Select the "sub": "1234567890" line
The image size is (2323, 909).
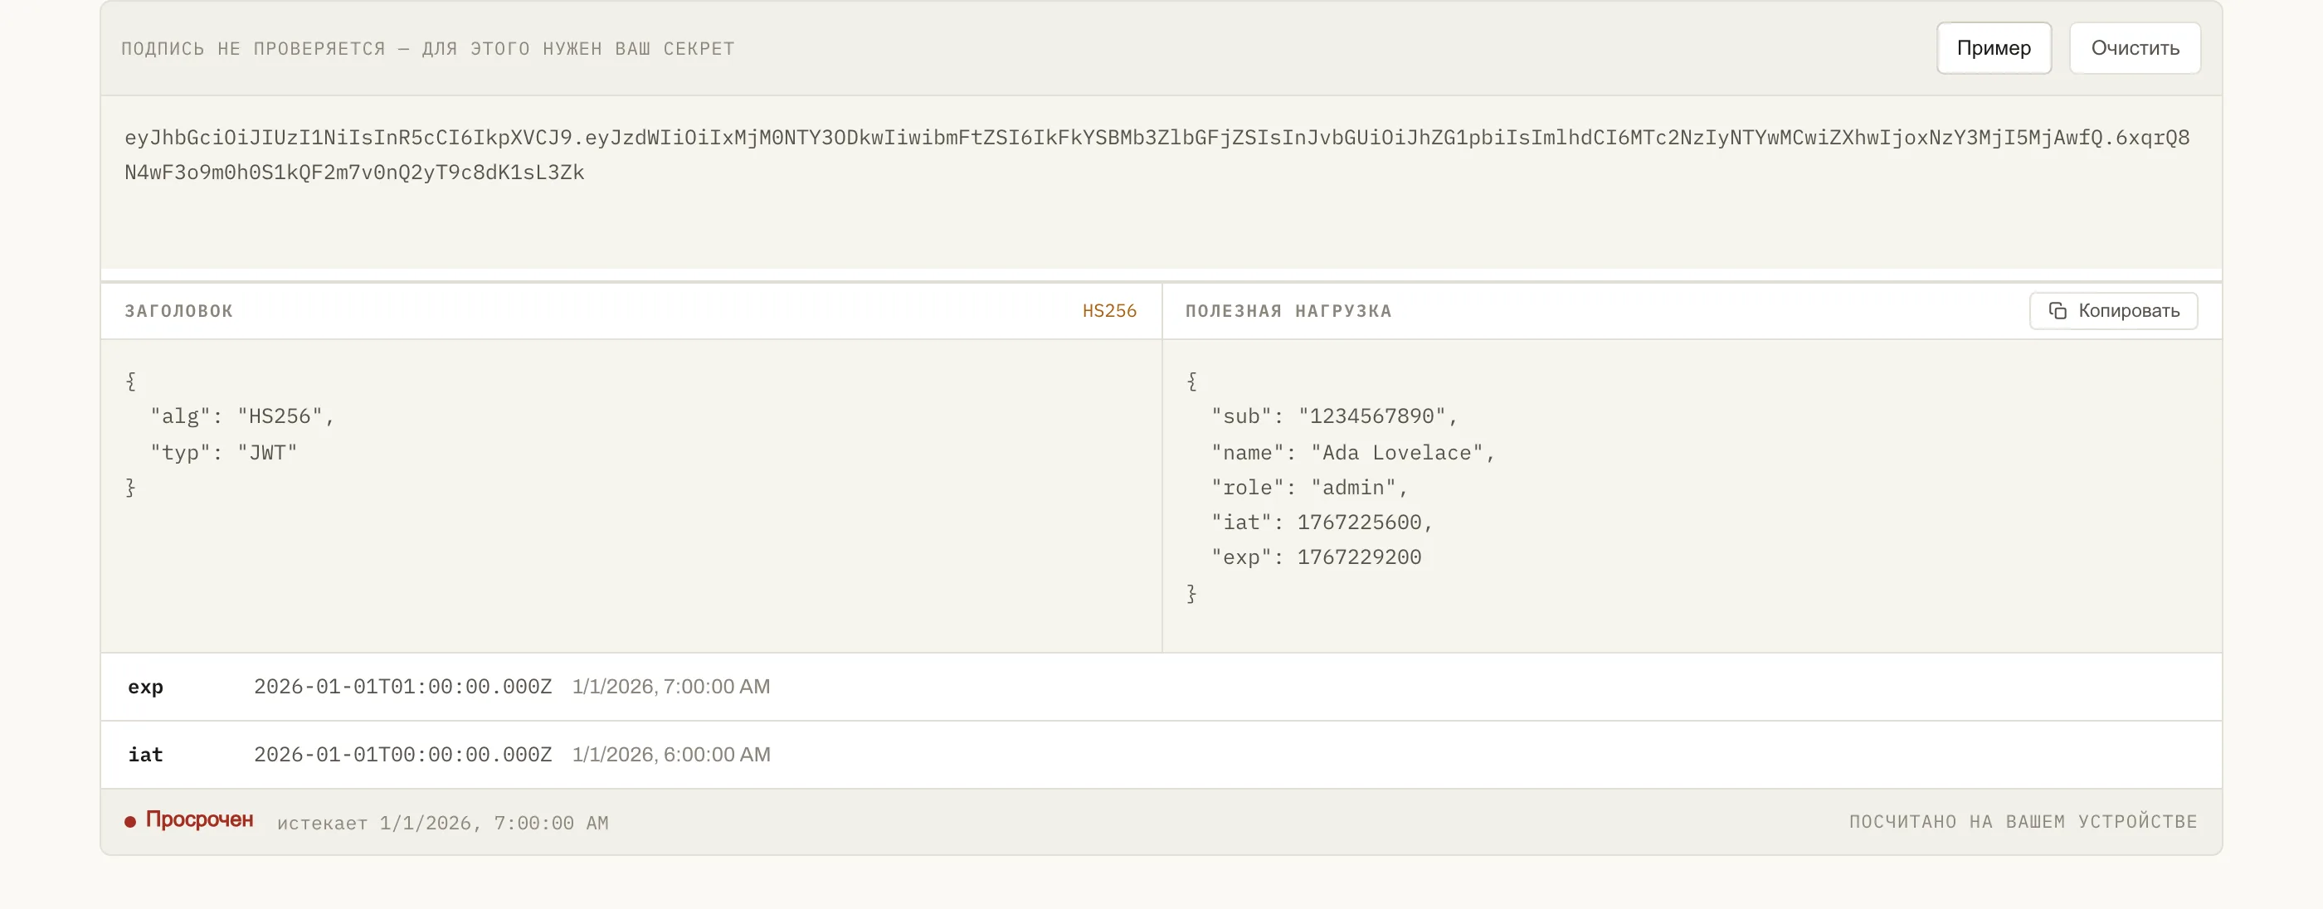click(x=1334, y=416)
